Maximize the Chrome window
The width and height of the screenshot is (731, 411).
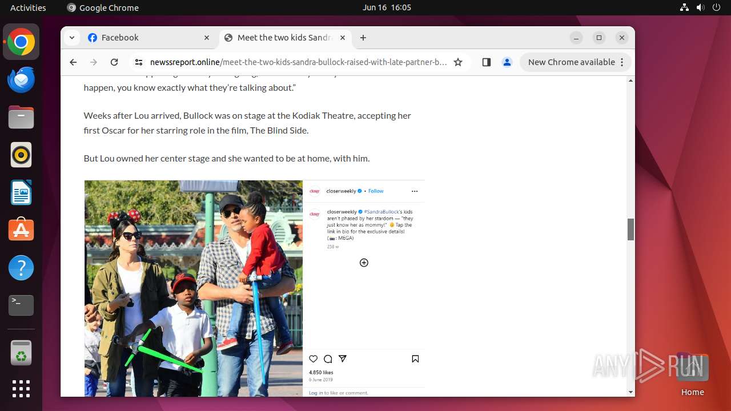pos(599,38)
